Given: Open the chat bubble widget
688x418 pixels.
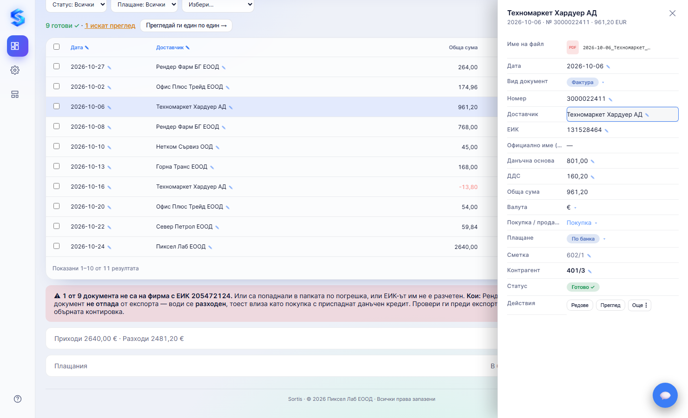Looking at the screenshot, I should [665, 395].
